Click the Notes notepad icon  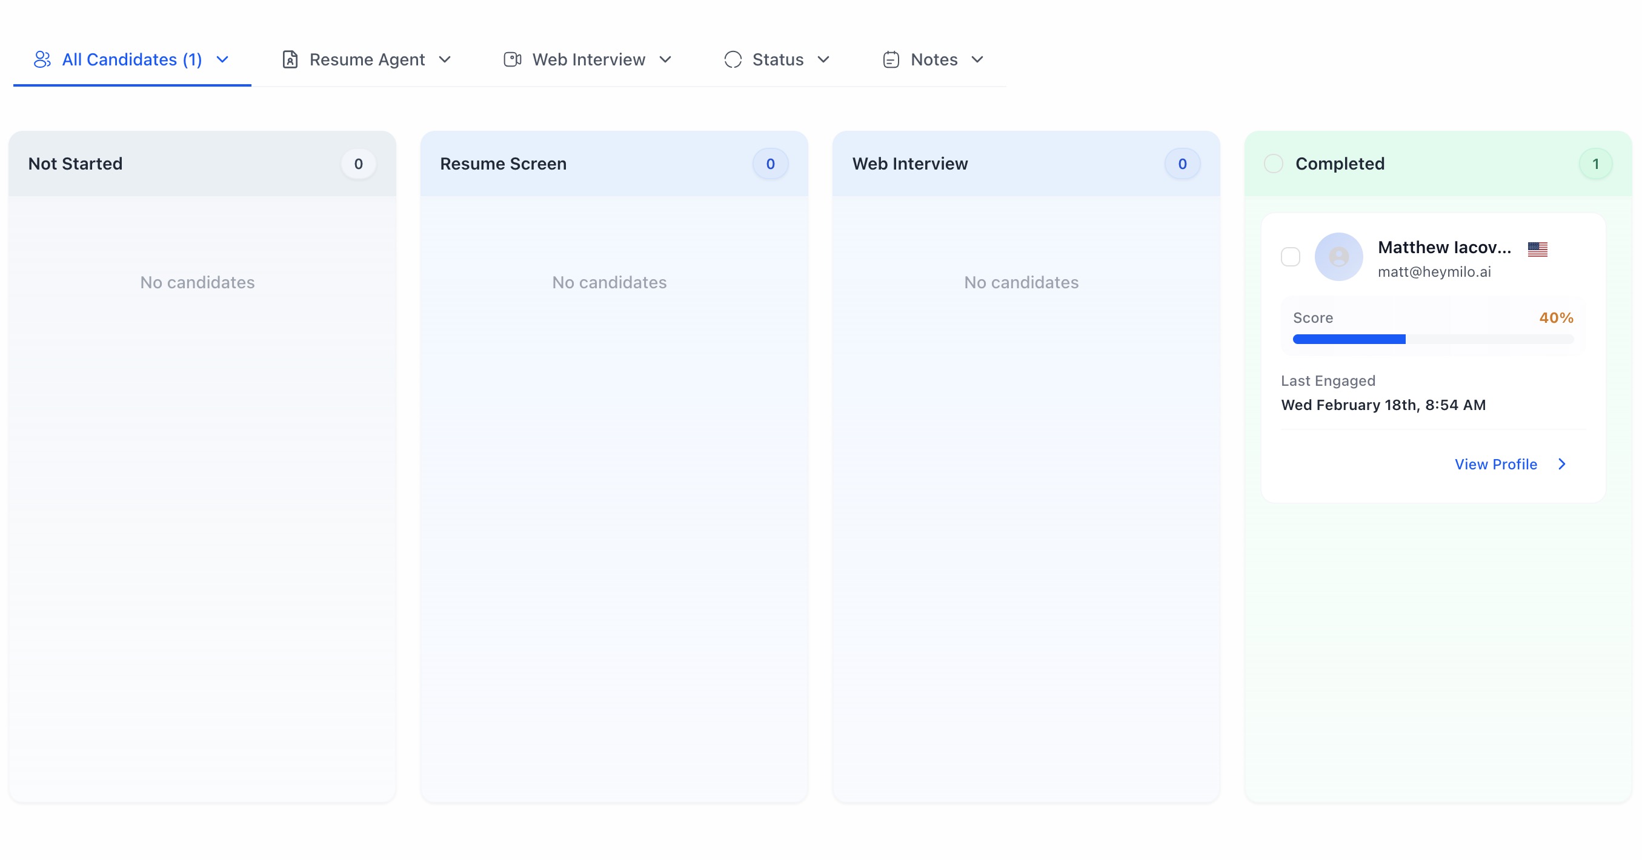[891, 59]
